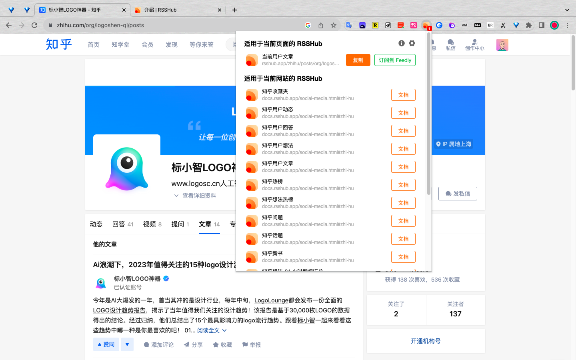This screenshot has height=360, width=576.
Task: Select the 动态 profile tab
Action: [x=96, y=224]
